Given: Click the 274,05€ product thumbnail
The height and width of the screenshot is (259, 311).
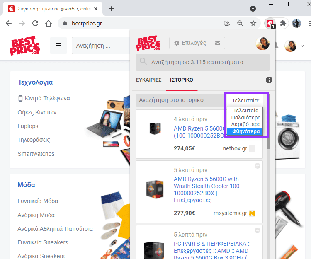Looking at the screenshot, I should [155, 128].
